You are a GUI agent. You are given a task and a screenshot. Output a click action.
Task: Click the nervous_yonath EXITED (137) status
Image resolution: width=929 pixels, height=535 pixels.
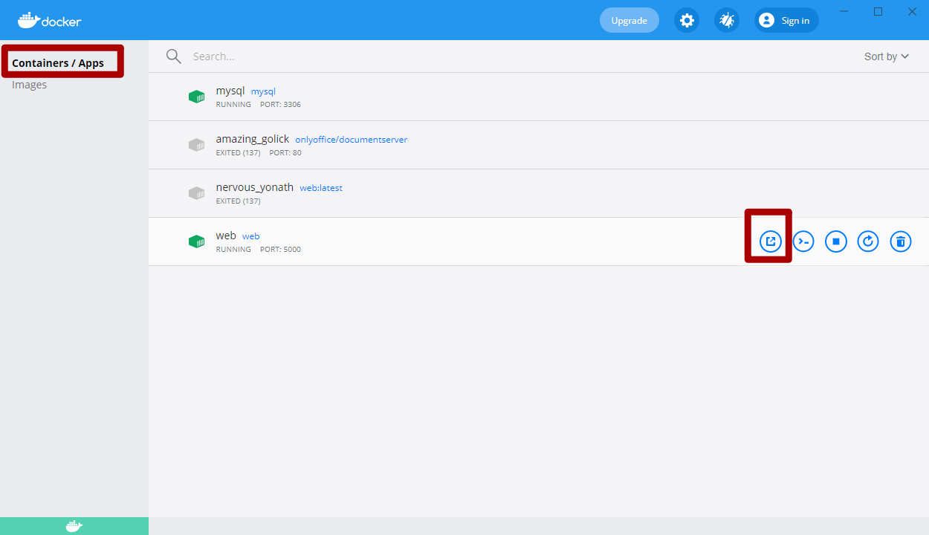click(238, 201)
